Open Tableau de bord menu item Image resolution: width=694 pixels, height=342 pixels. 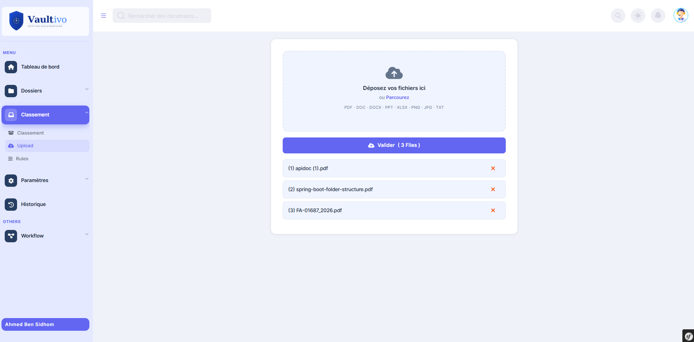(45, 67)
